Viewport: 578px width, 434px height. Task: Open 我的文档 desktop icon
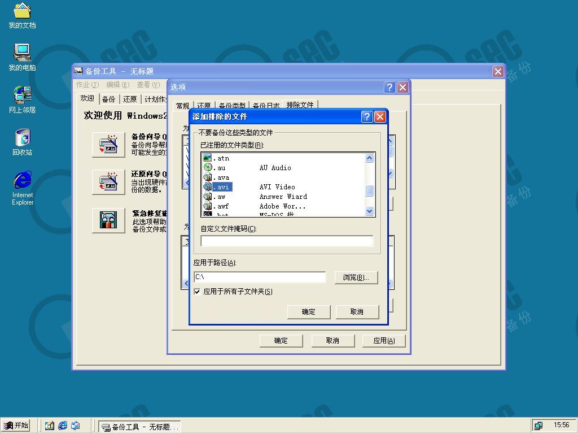[x=22, y=15]
